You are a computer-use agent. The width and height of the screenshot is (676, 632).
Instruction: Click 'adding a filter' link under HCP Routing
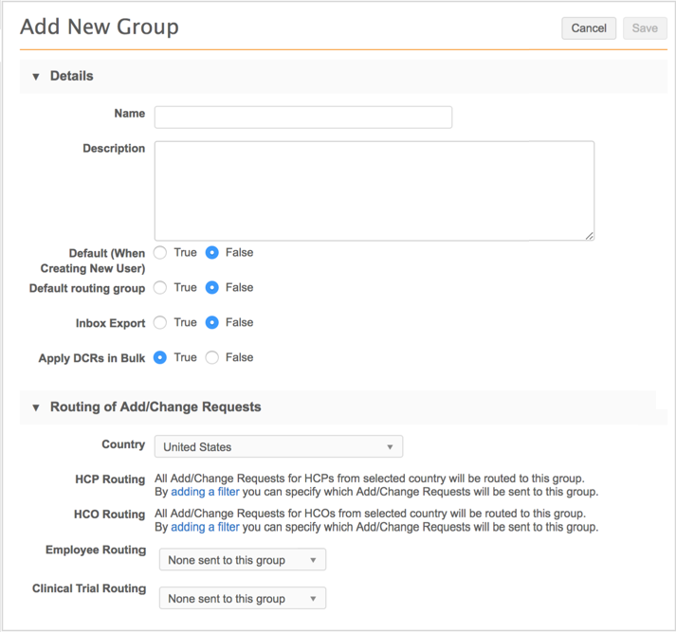click(x=205, y=492)
